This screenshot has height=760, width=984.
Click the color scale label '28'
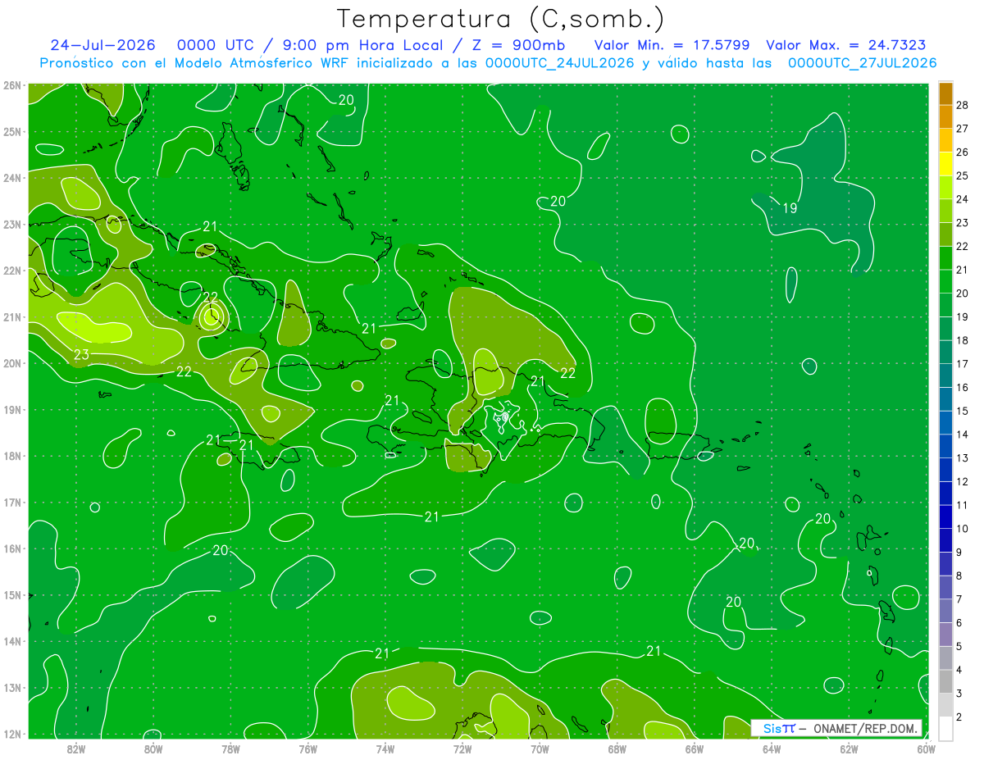click(x=962, y=105)
